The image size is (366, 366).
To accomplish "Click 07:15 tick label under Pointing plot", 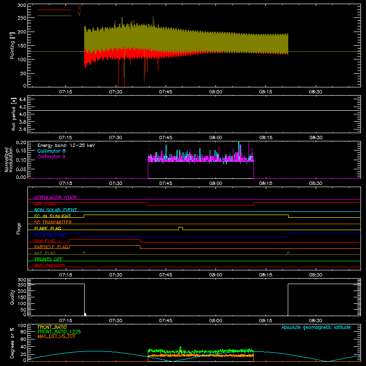I will [x=65, y=92].
